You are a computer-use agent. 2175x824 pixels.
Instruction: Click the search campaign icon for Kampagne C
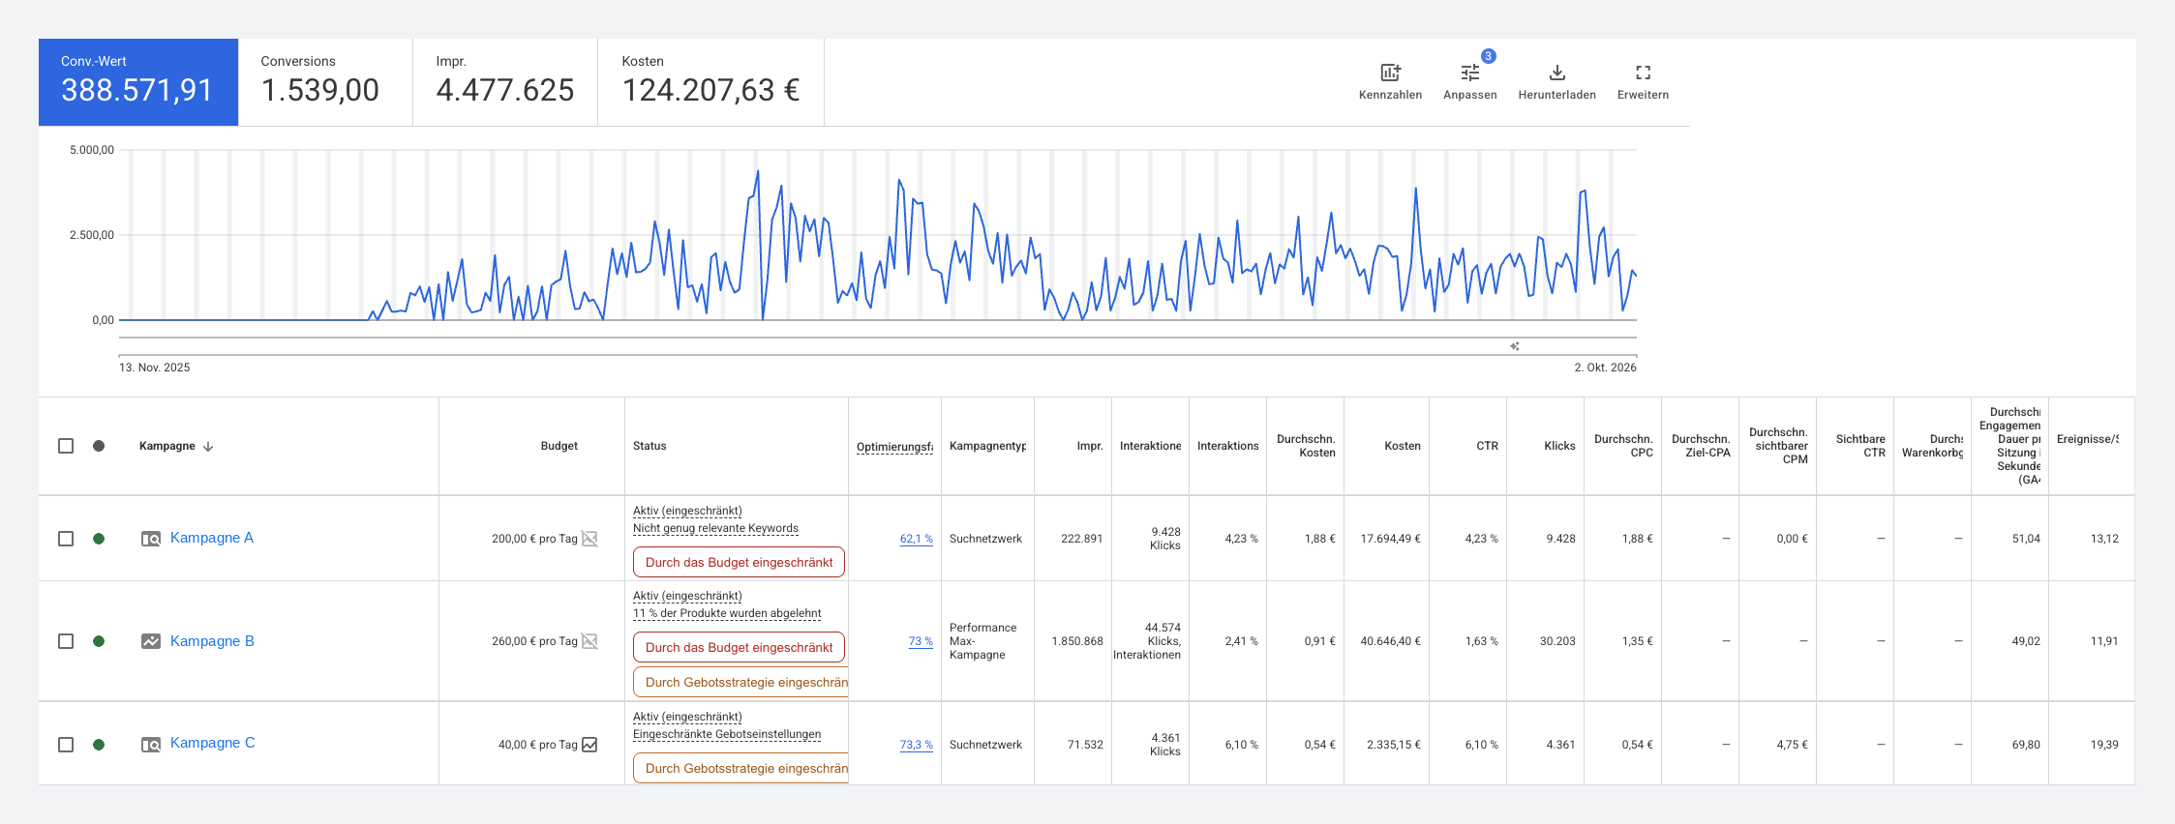151,745
